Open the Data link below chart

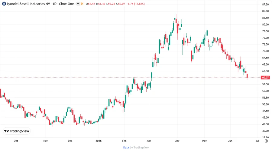pos(126,147)
